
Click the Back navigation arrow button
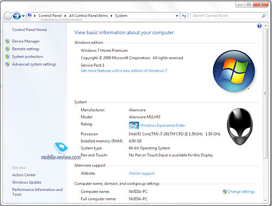point(8,16)
